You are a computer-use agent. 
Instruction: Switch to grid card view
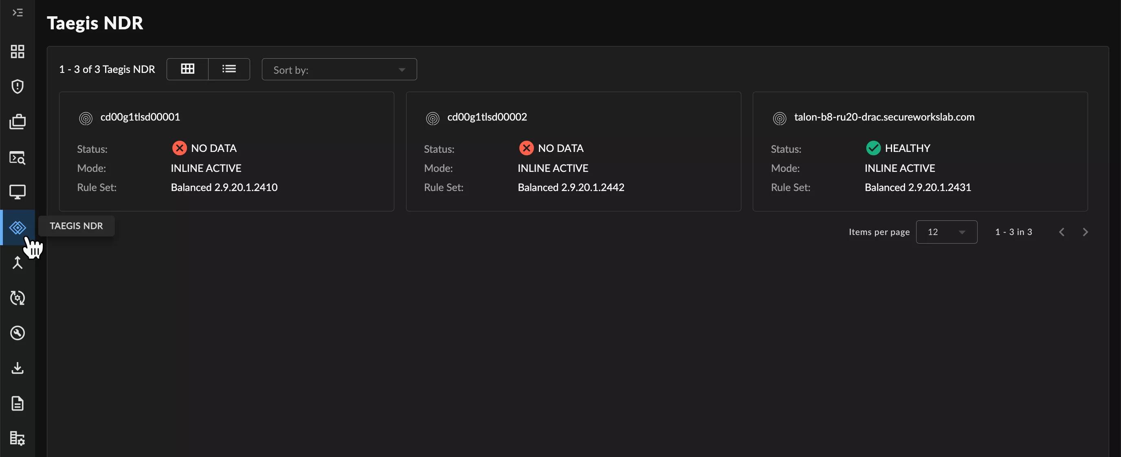pyautogui.click(x=187, y=69)
